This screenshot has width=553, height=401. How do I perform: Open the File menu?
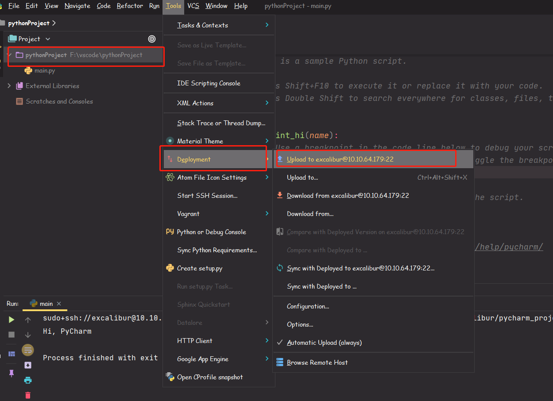14,6
